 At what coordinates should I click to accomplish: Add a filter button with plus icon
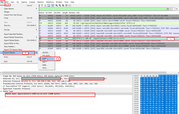tap(177, 9)
